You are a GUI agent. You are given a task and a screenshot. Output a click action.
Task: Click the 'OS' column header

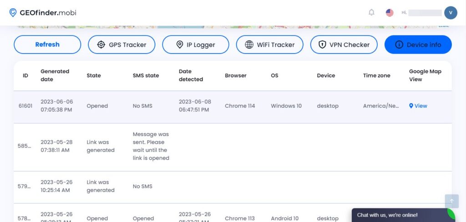tap(274, 76)
